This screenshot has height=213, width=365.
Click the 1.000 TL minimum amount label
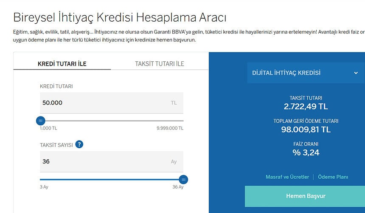pyautogui.click(x=48, y=128)
